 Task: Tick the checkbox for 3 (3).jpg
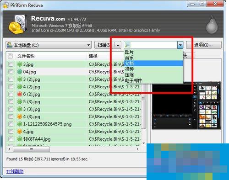pyautogui.click(x=11, y=109)
